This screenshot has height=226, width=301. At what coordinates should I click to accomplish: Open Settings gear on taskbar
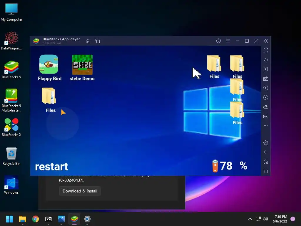click(x=87, y=219)
